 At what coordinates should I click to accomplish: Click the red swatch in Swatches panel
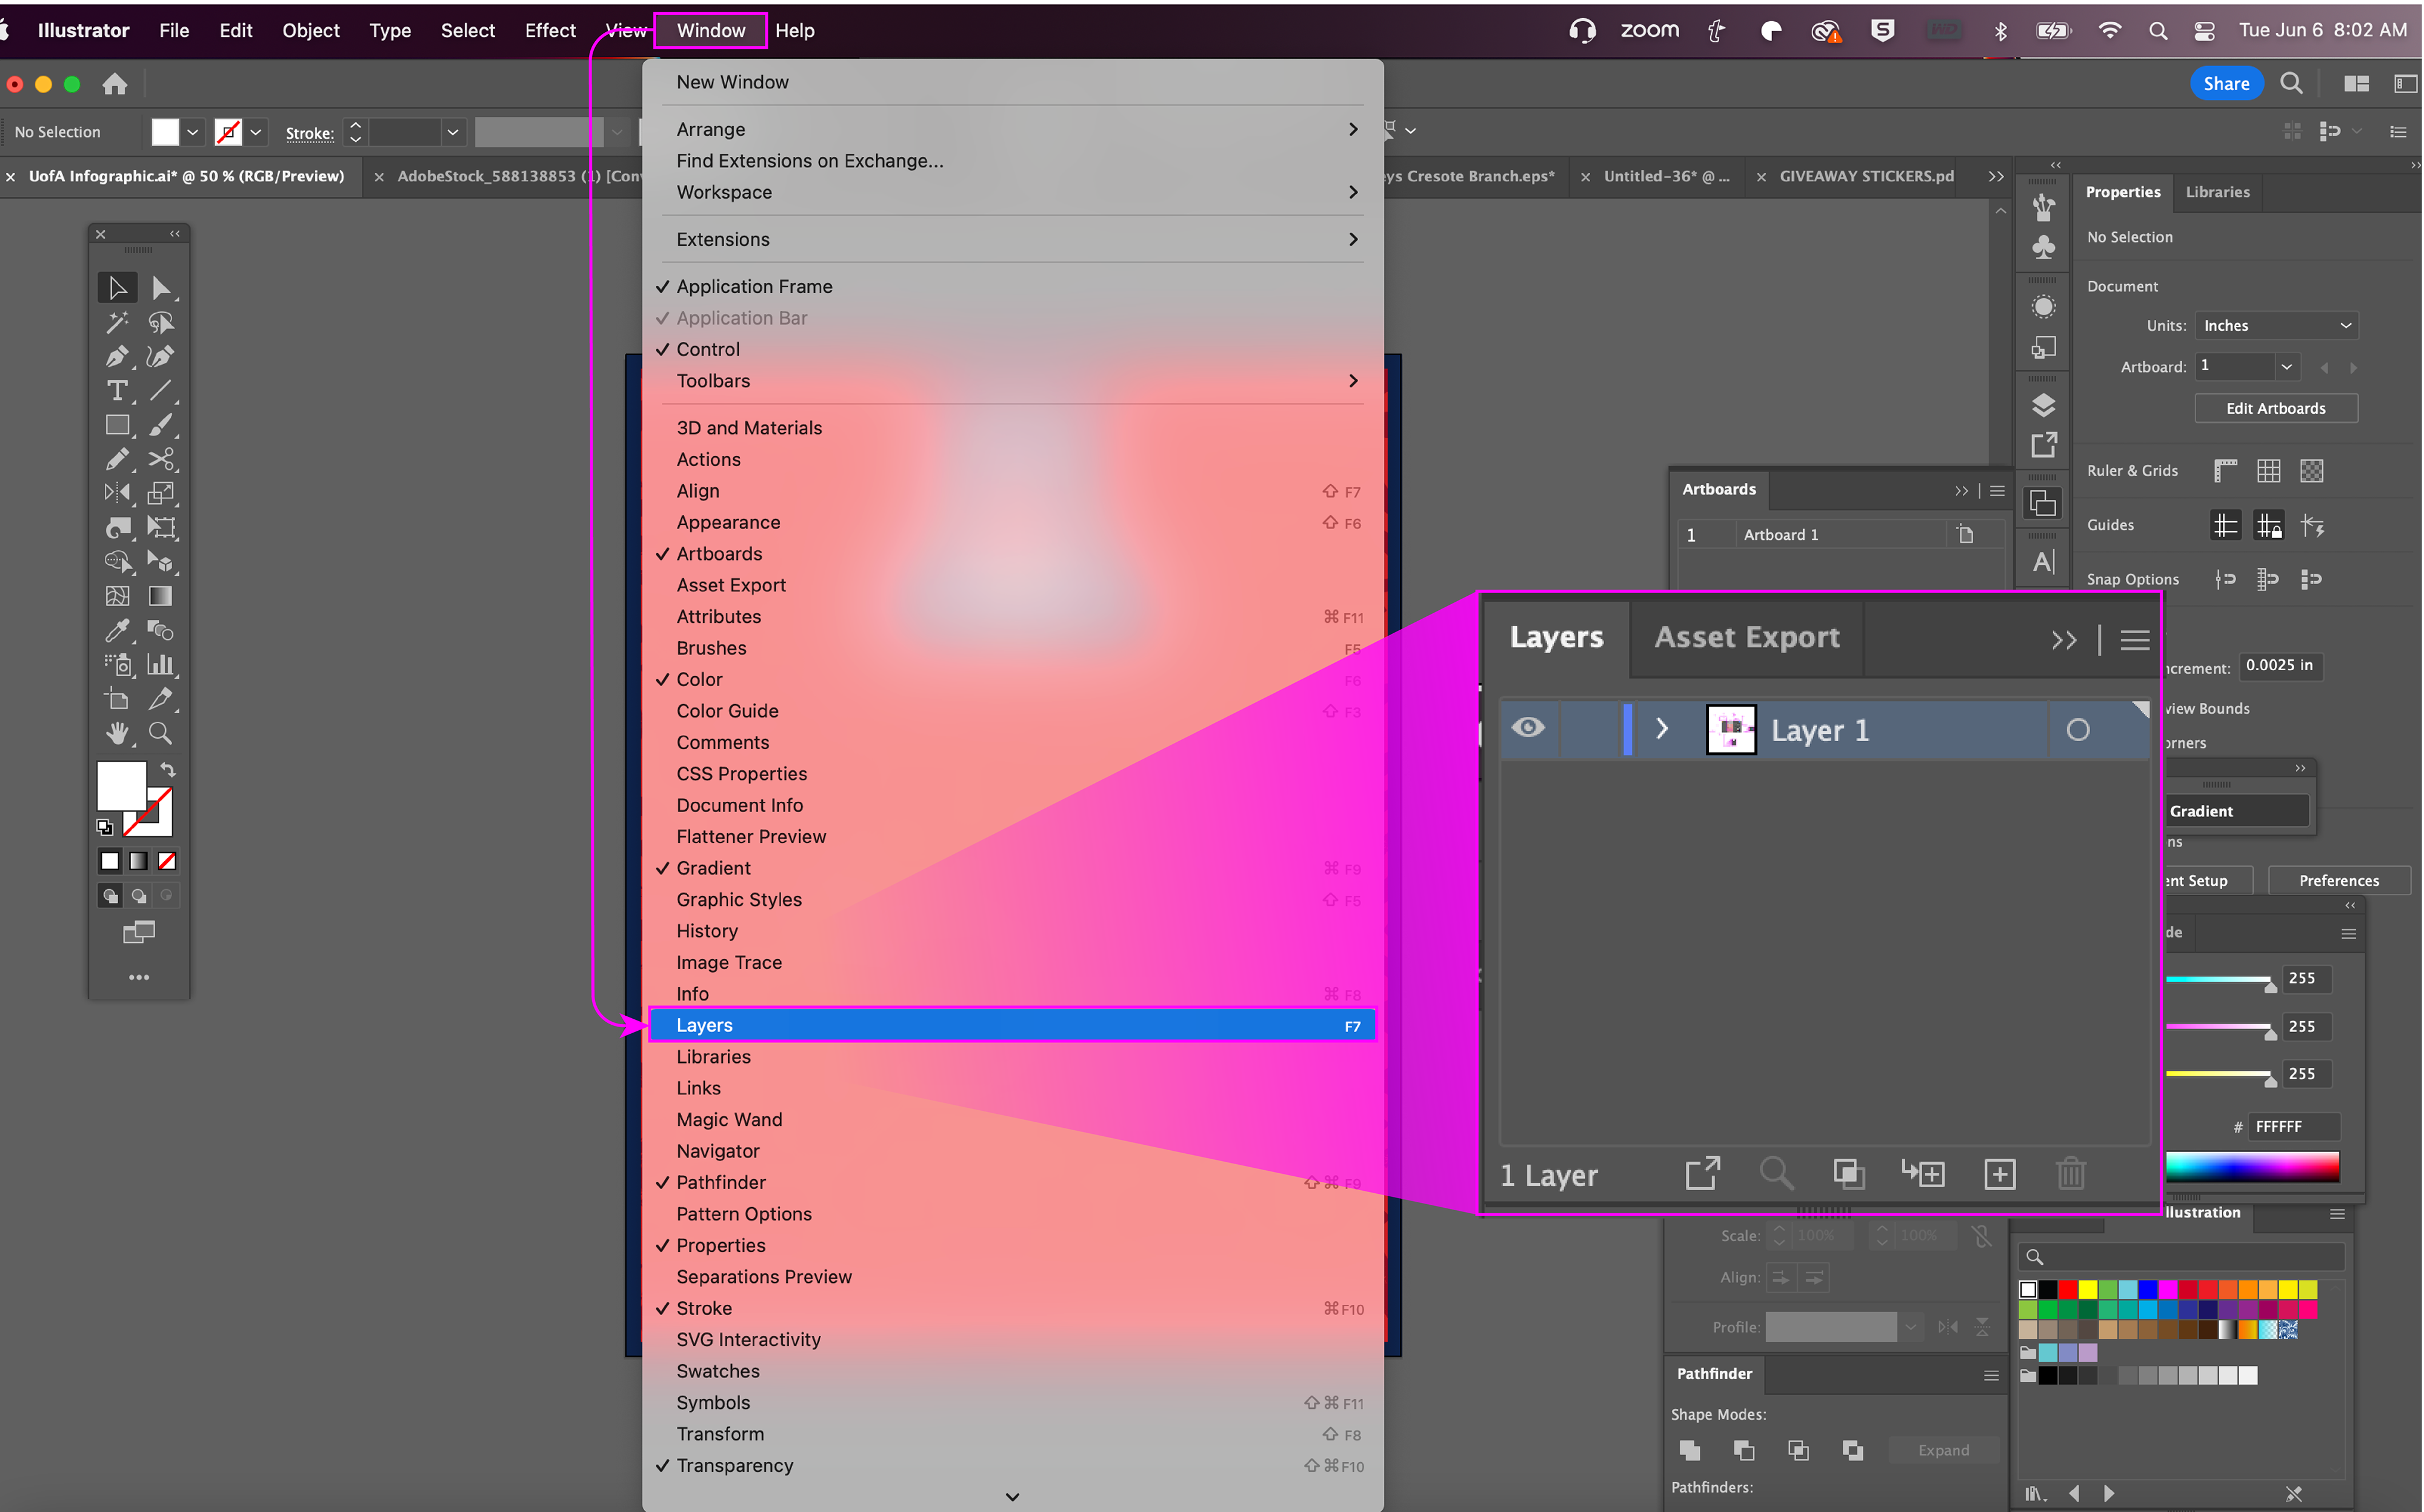point(2068,1290)
